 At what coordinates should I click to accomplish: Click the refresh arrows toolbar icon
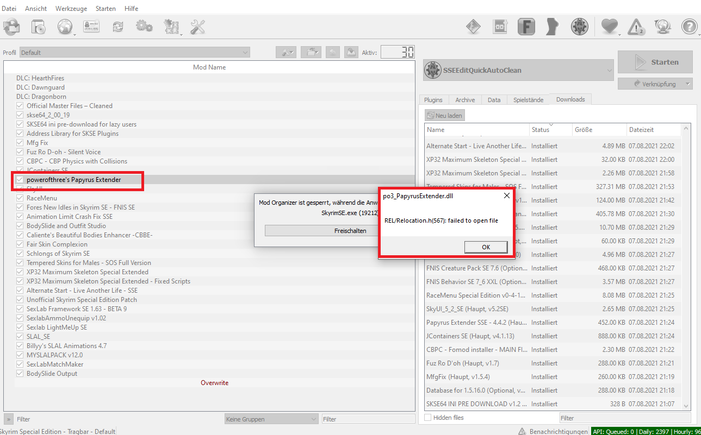[x=118, y=27]
